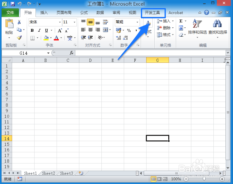This screenshot has height=184, width=233.
Task: Open the font name dropdown
Action: coord(60,22)
